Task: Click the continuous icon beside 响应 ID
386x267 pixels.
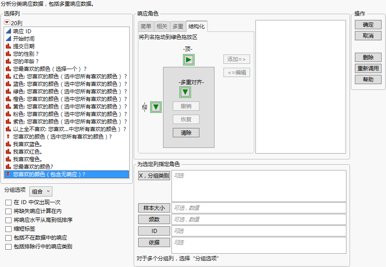Action: click(8, 31)
